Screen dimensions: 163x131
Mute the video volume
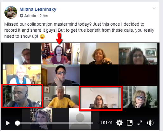[x=150, y=123]
